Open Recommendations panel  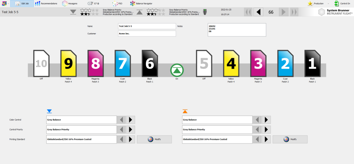46,4
